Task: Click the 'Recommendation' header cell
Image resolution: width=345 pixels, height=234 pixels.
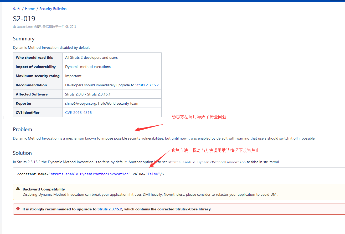Action: pyautogui.click(x=38, y=85)
